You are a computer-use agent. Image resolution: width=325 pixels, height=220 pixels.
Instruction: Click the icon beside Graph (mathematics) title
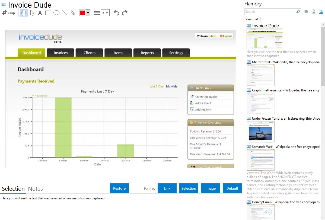tap(249, 90)
